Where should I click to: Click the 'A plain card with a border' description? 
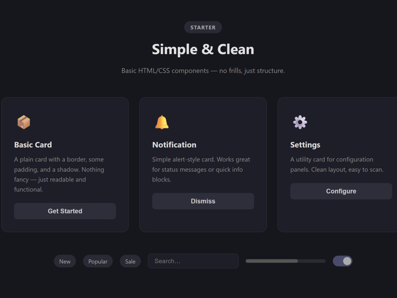pyautogui.click(x=59, y=174)
